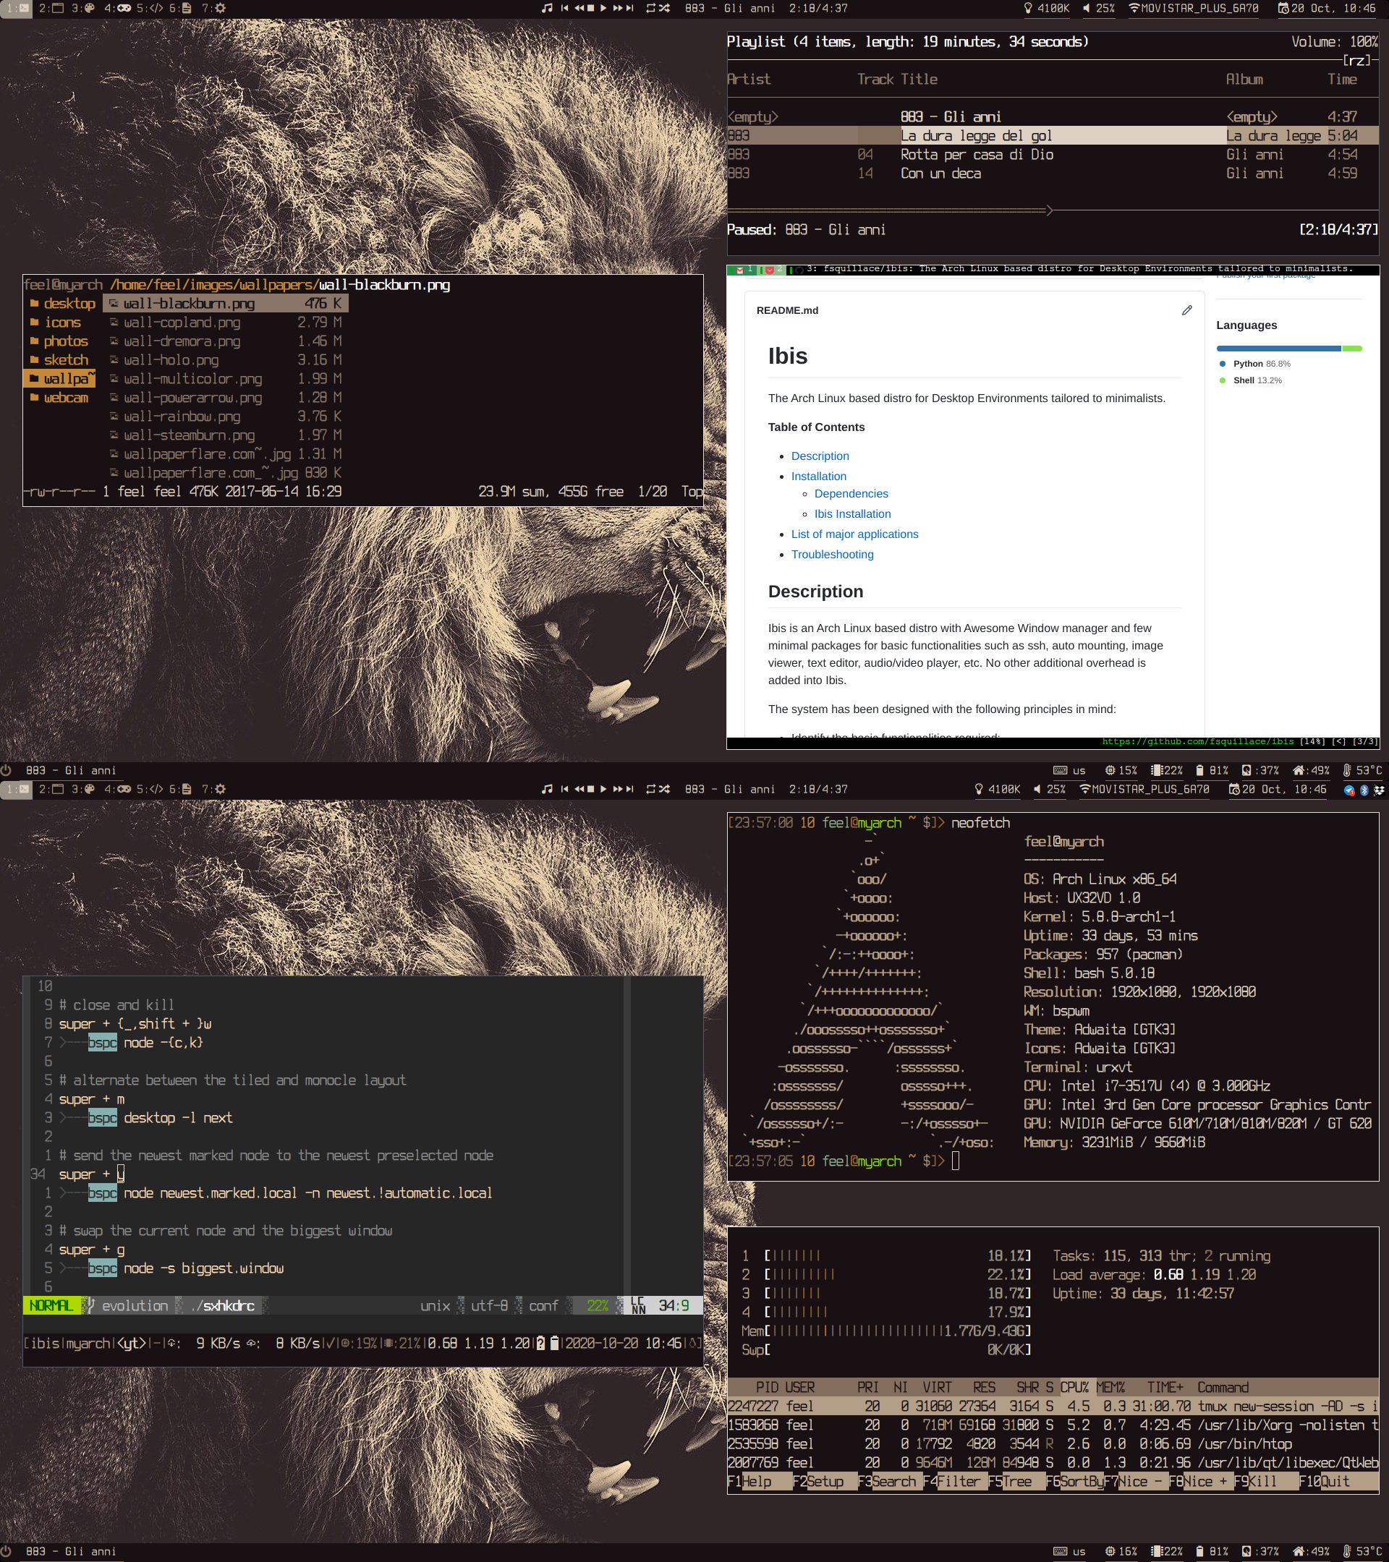This screenshot has height=1562, width=1389.
Task: Open the Installation link in README
Action: click(x=819, y=476)
